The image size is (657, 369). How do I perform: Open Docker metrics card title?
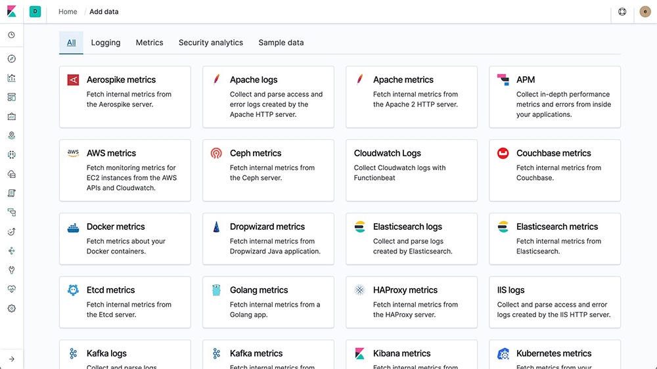[116, 227]
